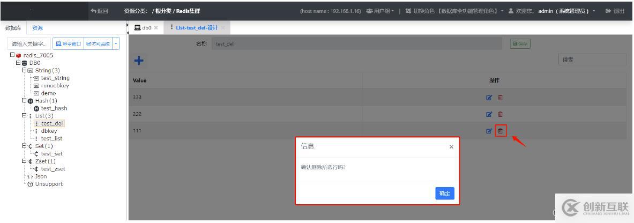Edit the row with value 222
The height and width of the screenshot is (223, 634).
[x=489, y=115]
